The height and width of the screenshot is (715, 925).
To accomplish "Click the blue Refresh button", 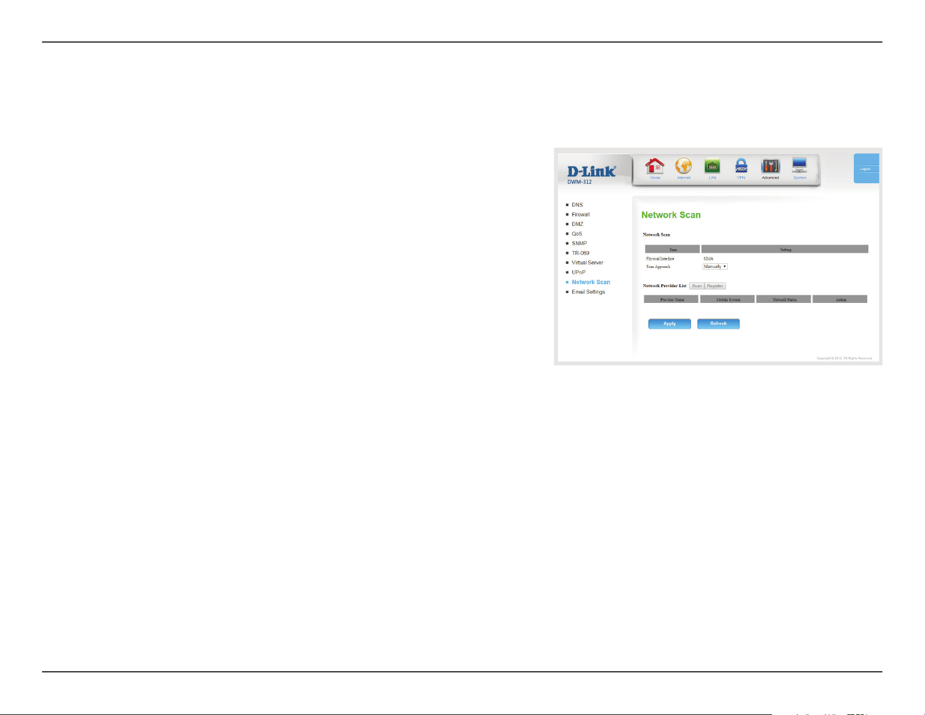I will coord(718,324).
